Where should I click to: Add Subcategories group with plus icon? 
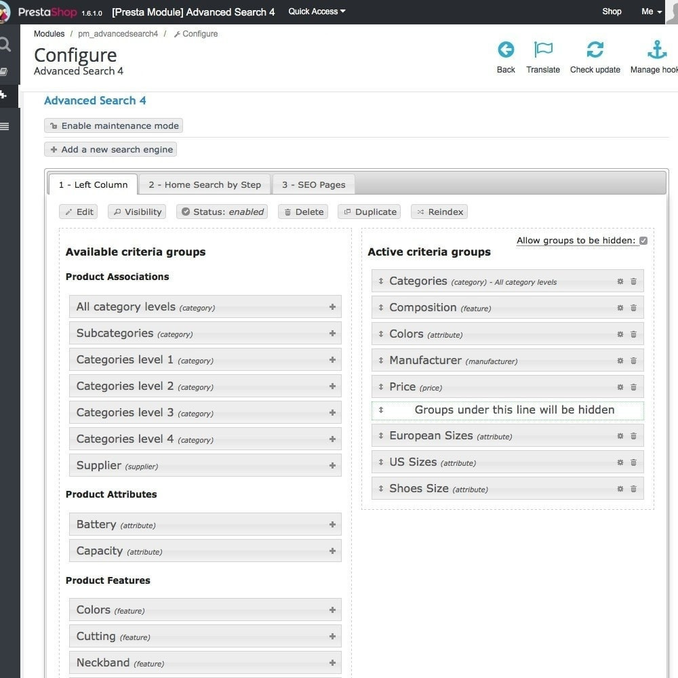pos(332,333)
